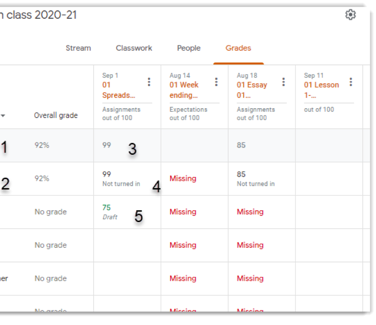Go to the People tab

188,48
